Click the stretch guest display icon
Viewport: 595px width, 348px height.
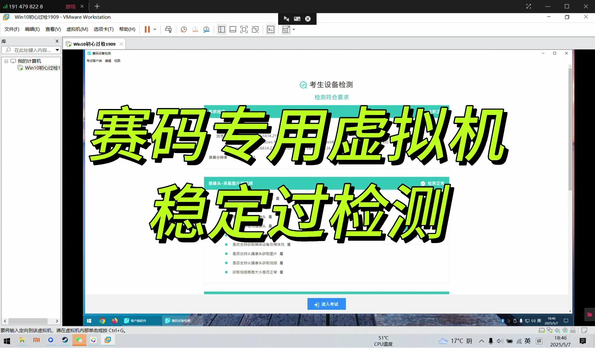286,29
